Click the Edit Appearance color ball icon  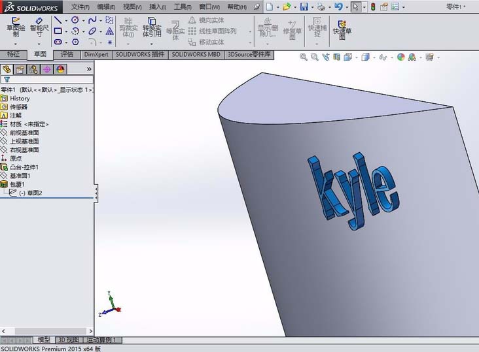(x=400, y=57)
